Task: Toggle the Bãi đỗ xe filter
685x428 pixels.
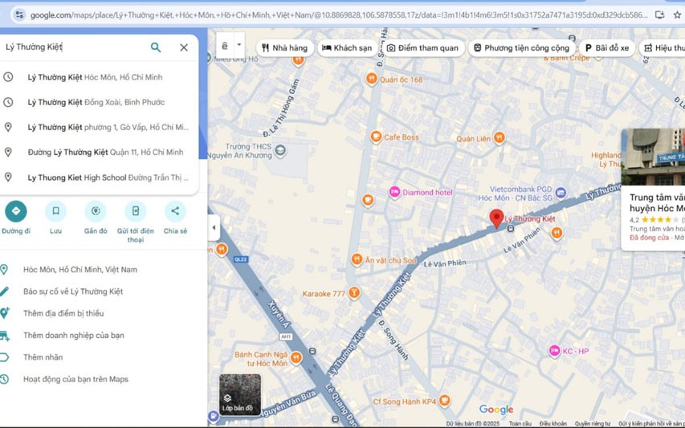Action: click(607, 47)
